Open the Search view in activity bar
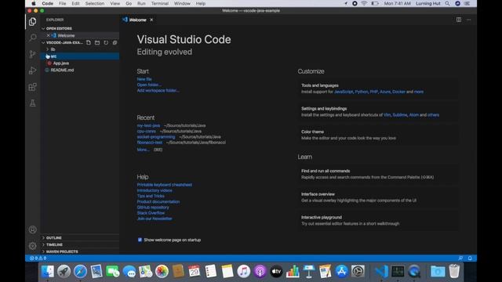This screenshot has height=282, width=502. tap(32, 38)
